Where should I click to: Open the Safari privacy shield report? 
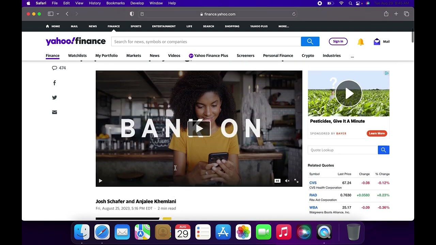[x=132, y=14]
